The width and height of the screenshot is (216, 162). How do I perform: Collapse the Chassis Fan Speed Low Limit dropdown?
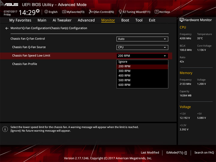(x=142, y=56)
